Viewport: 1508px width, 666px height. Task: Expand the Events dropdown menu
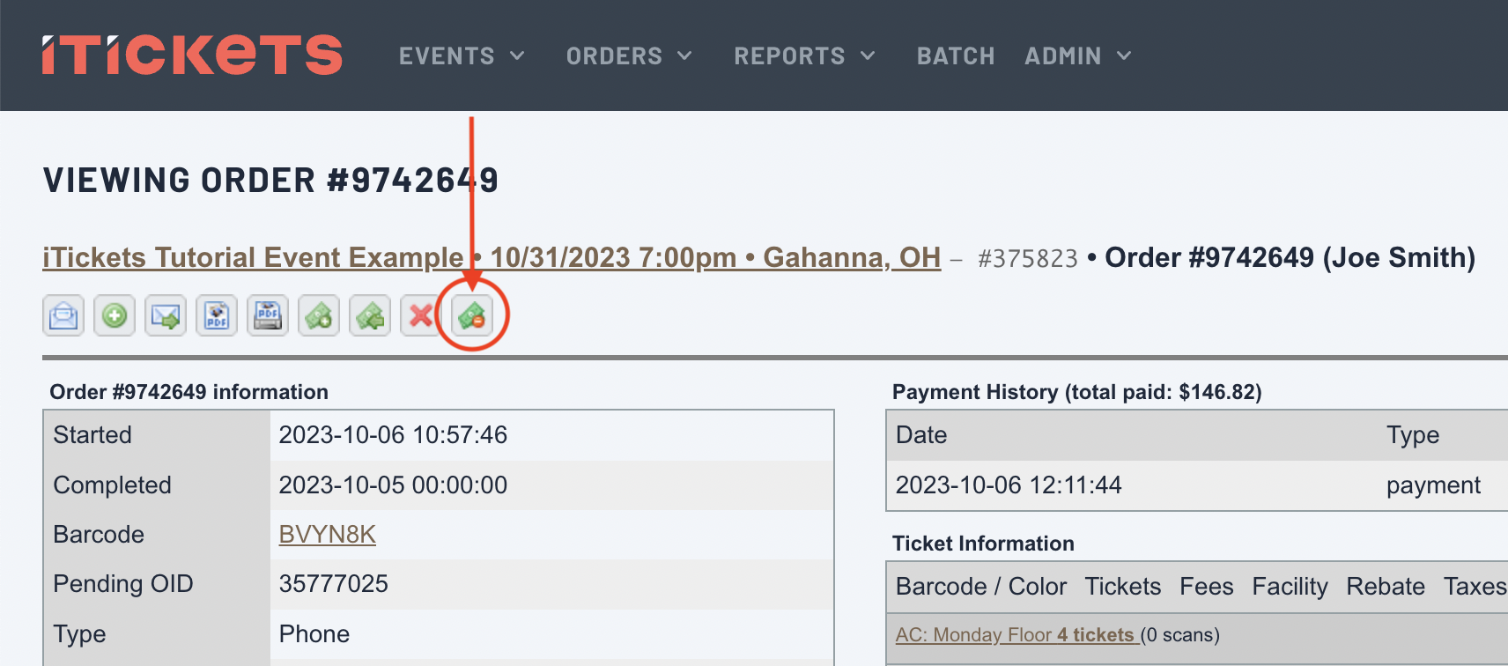462,55
